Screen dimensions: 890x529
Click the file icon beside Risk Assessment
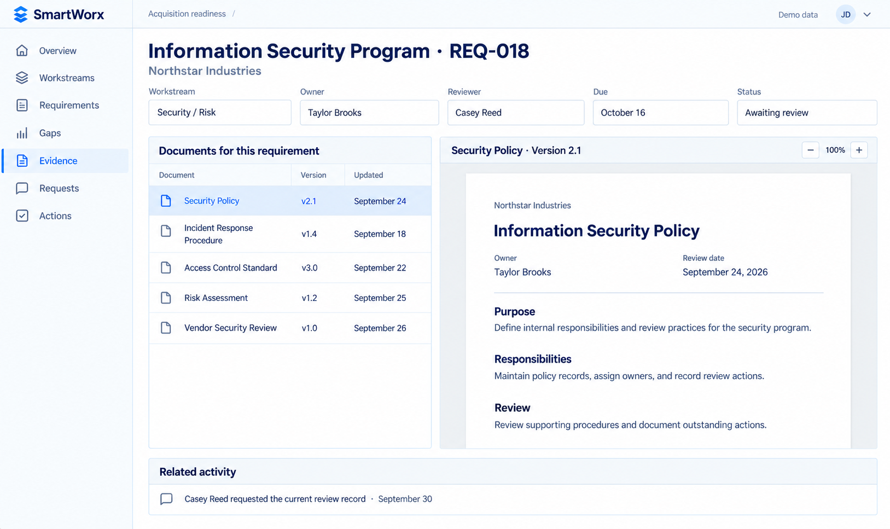click(166, 298)
